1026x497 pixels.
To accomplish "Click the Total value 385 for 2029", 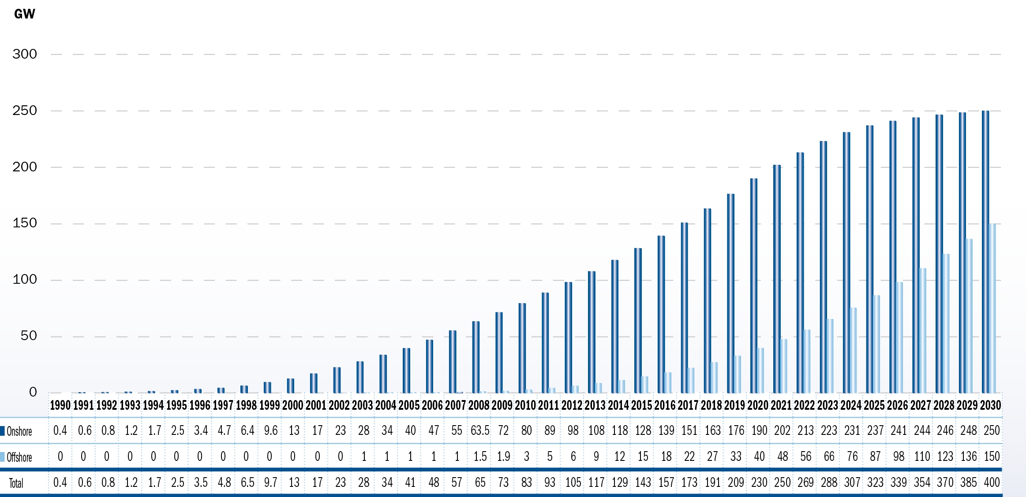I will tap(969, 482).
